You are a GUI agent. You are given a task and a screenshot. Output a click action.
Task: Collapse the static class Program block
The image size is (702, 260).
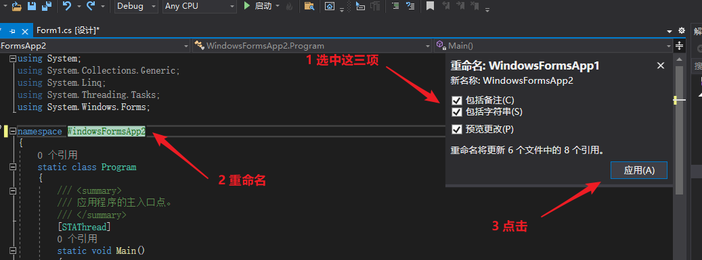[13, 167]
